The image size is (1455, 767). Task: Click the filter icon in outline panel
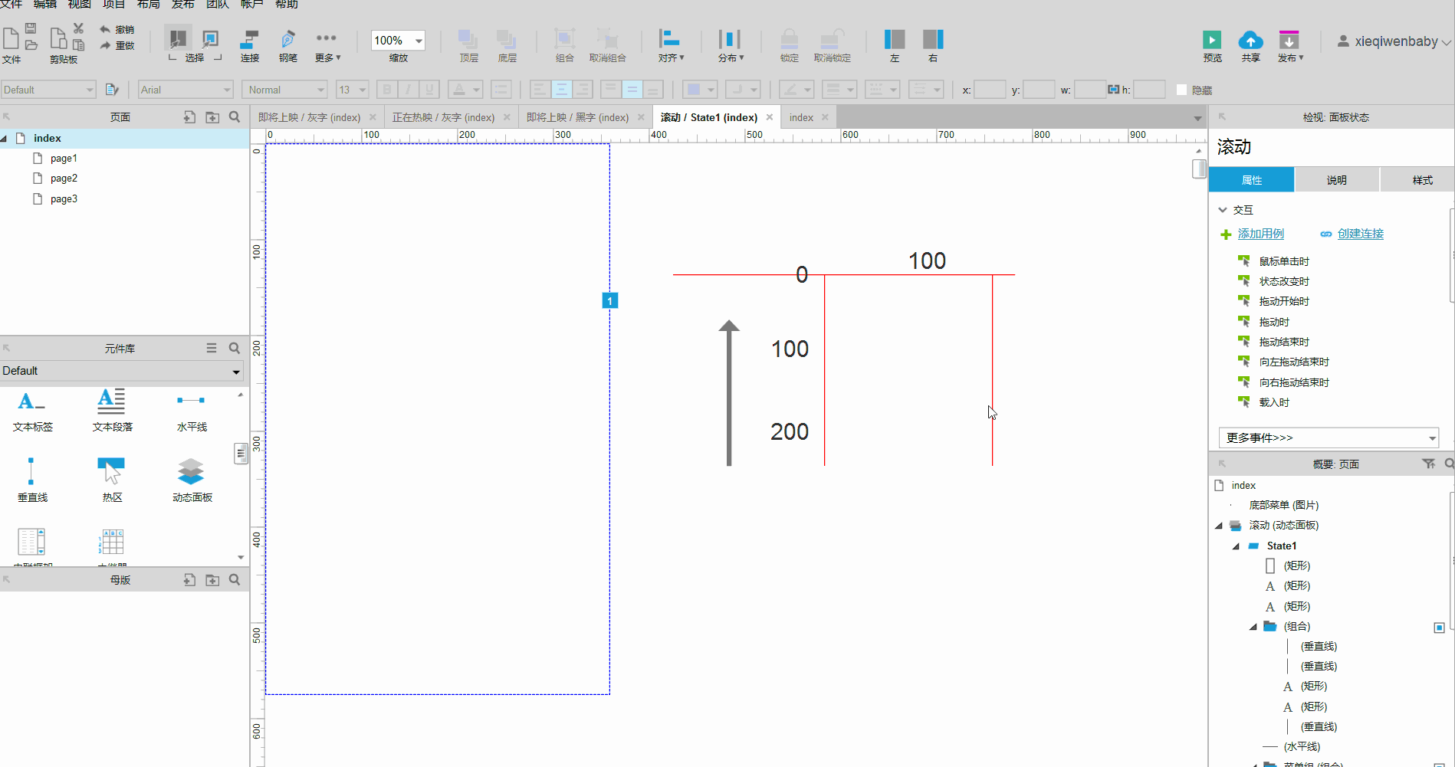(1428, 464)
